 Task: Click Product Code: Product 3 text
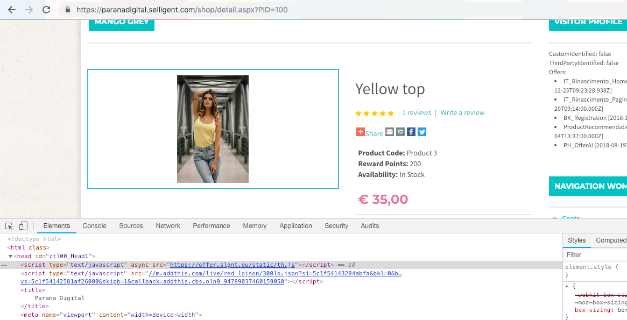click(398, 153)
